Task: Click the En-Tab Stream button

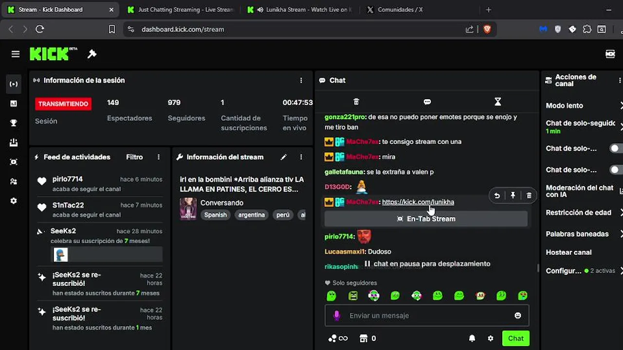Action: [426, 219]
